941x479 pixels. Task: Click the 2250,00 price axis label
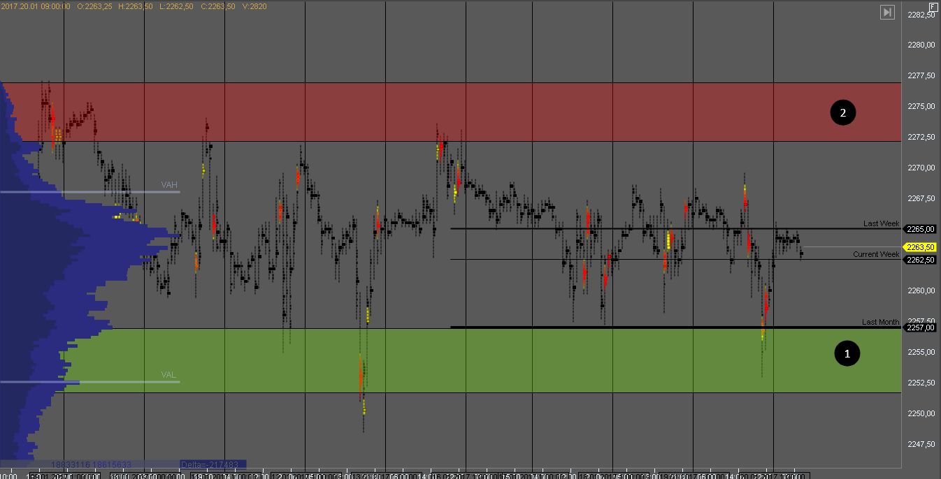pyautogui.click(x=920, y=413)
